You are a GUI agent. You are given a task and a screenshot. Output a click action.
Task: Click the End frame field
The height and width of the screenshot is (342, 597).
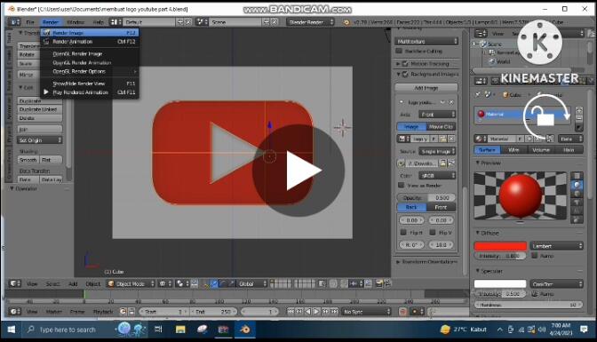pos(213,312)
